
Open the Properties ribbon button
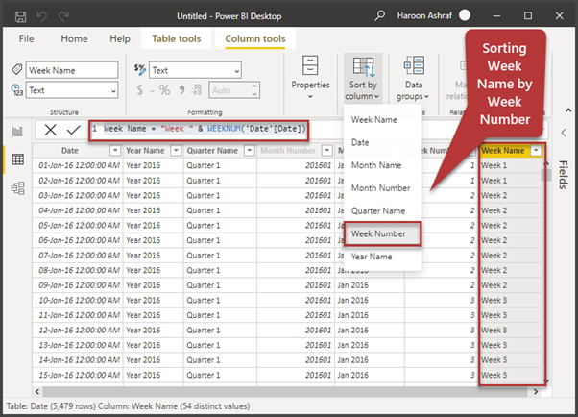point(310,78)
